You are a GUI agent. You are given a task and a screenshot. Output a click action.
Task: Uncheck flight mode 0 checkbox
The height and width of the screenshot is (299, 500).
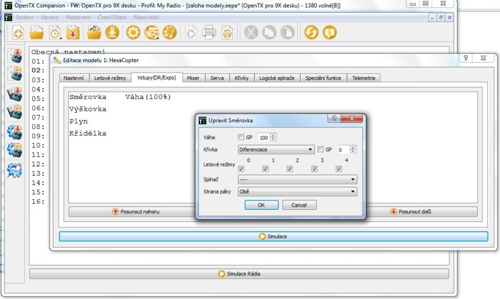point(241,169)
